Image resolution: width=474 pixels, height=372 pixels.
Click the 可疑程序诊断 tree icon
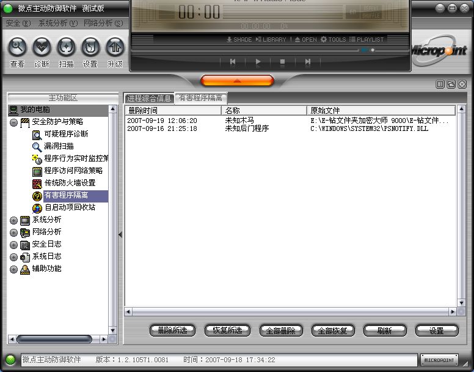click(x=37, y=135)
